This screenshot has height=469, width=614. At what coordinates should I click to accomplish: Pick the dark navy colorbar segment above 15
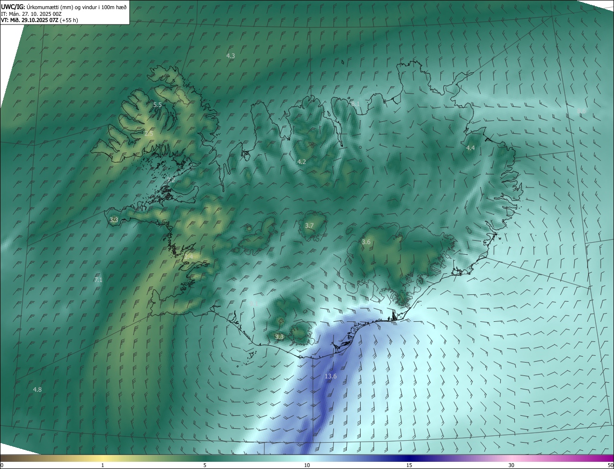(409, 458)
